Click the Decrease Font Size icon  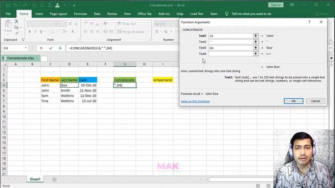coord(76,23)
